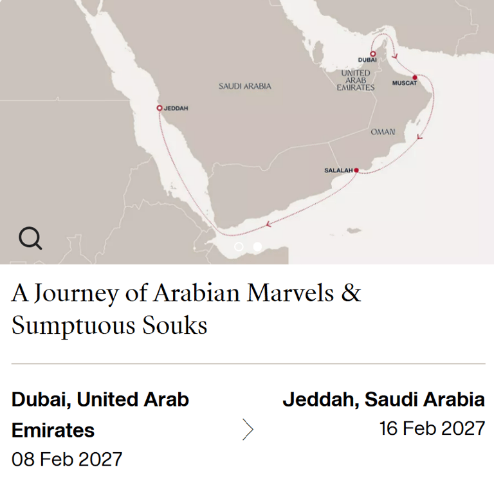The width and height of the screenshot is (494, 494).
Task: Click Jeddah, Saudi Arabia arrival text
Action: [384, 399]
